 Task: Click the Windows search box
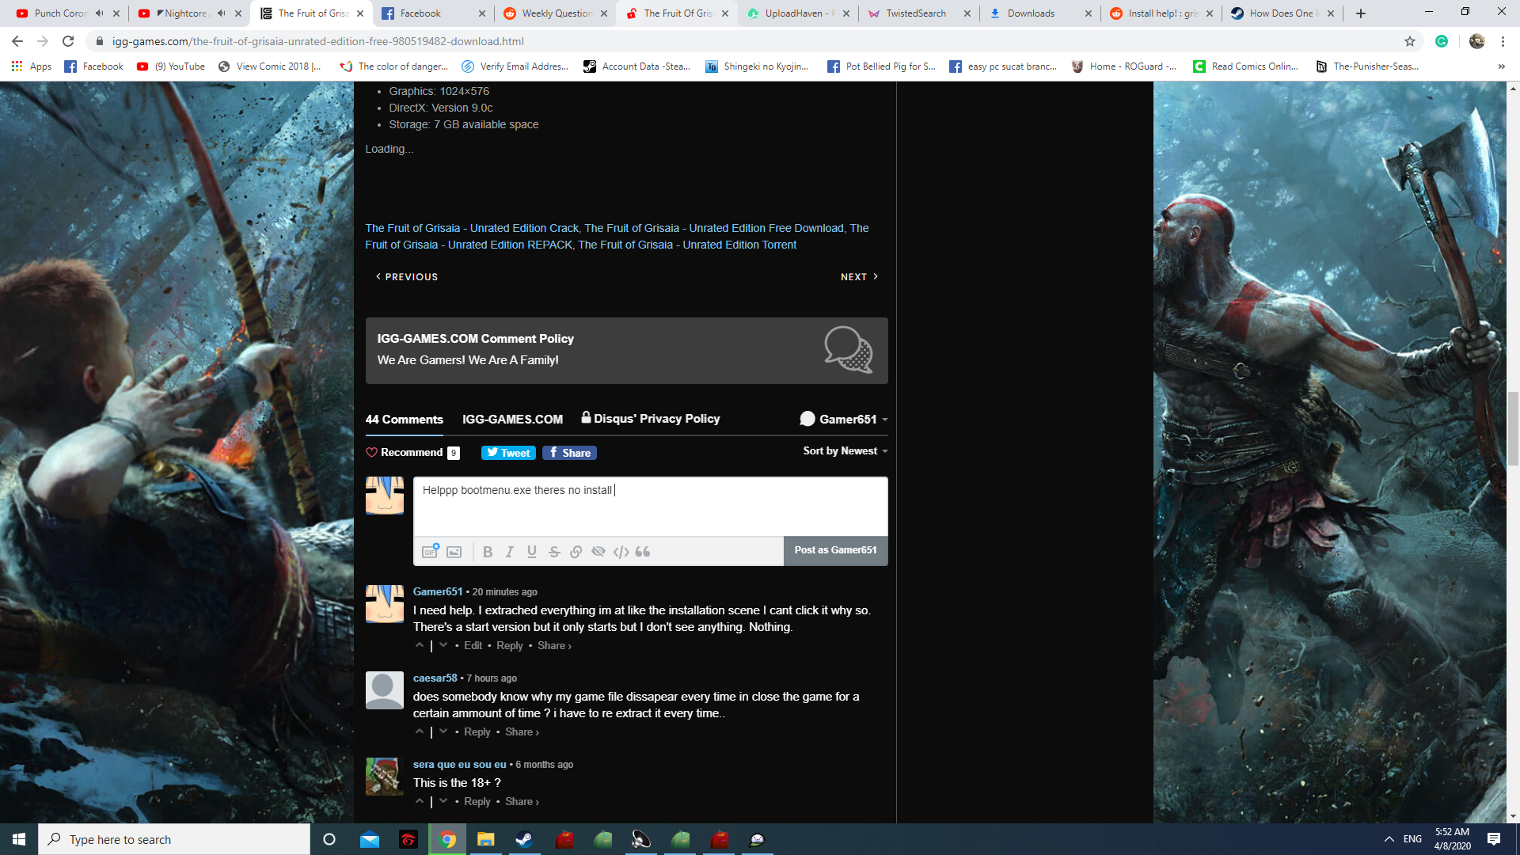tap(174, 839)
